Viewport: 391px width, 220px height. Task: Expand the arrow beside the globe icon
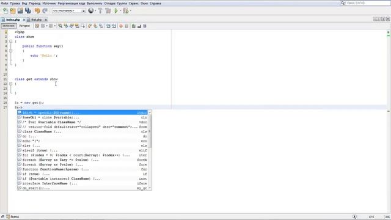pos(95,11)
